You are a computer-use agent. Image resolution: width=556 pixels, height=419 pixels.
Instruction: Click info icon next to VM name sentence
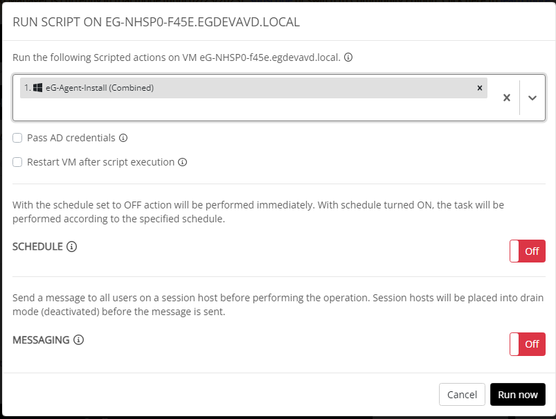coord(348,57)
